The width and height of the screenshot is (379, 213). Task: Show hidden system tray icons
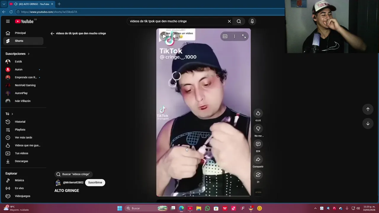tap(315, 208)
